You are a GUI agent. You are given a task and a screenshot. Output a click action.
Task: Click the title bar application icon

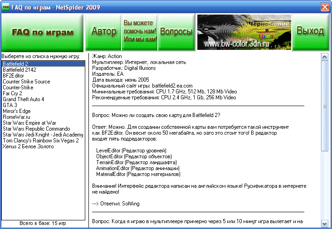pos(6,7)
